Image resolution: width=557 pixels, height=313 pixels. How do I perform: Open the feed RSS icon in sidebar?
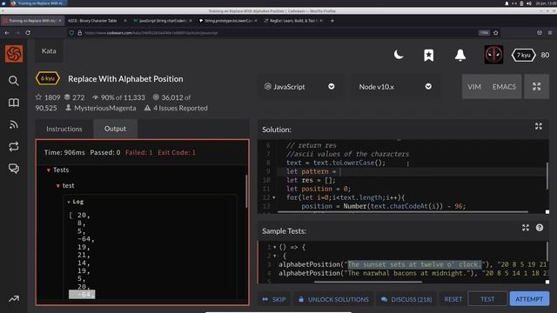pos(14,124)
